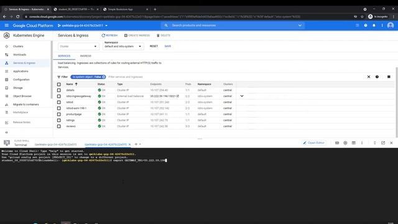Screen dimensions: 398x224
Task: Click Open Editor in Cloud Shell
Action: (313, 143)
